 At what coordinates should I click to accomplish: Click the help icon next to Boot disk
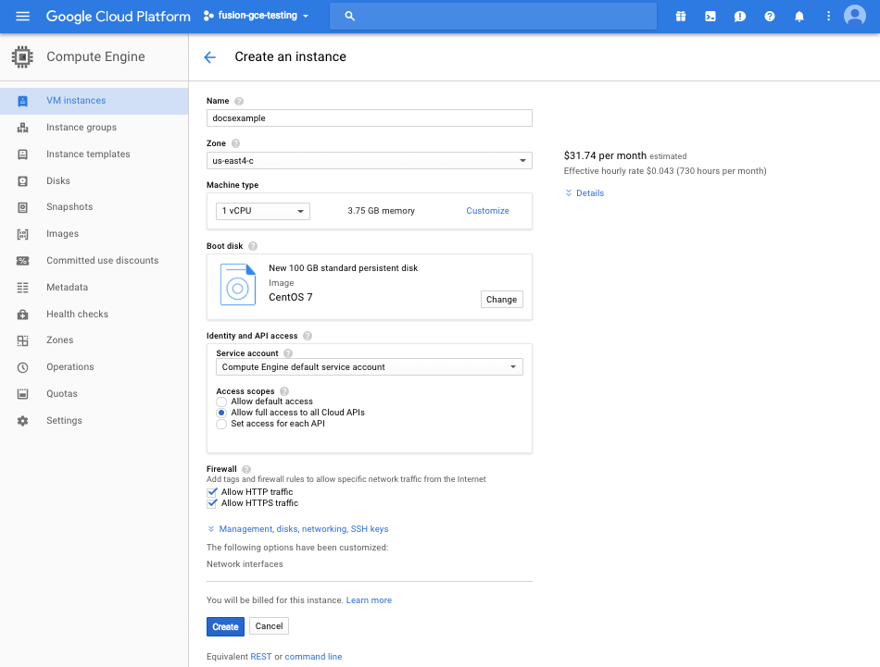(x=253, y=246)
